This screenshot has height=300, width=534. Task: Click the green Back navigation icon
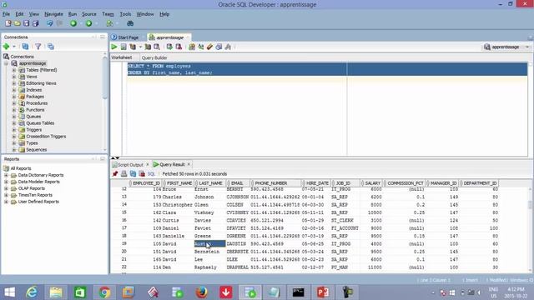73,23
